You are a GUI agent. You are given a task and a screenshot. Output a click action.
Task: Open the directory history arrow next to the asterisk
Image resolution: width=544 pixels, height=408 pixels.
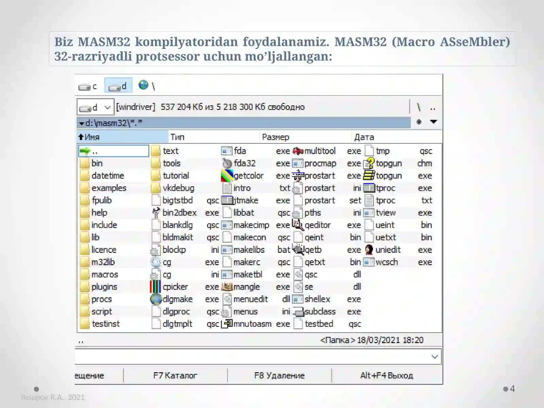tap(434, 122)
